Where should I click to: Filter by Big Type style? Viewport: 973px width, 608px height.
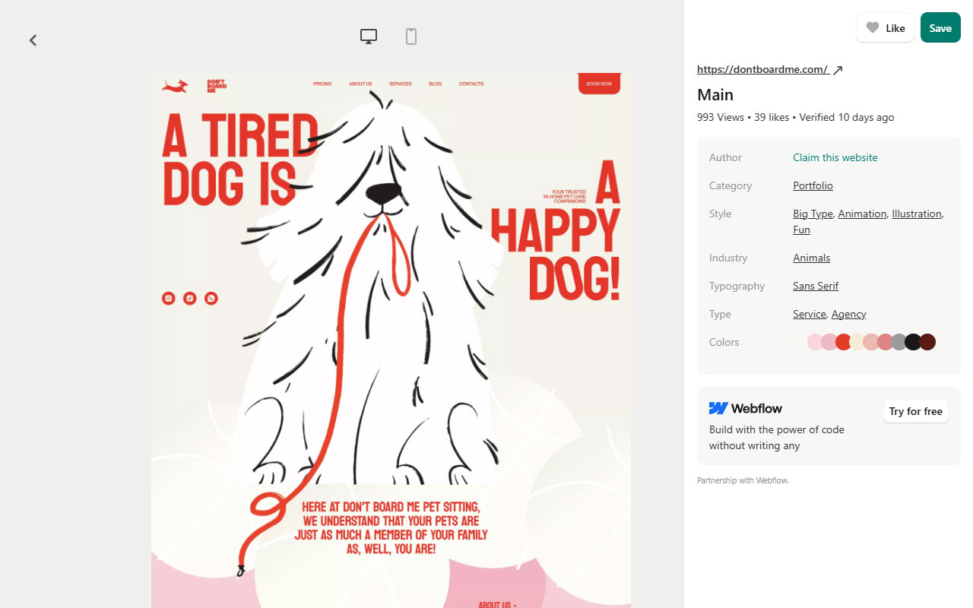click(813, 214)
